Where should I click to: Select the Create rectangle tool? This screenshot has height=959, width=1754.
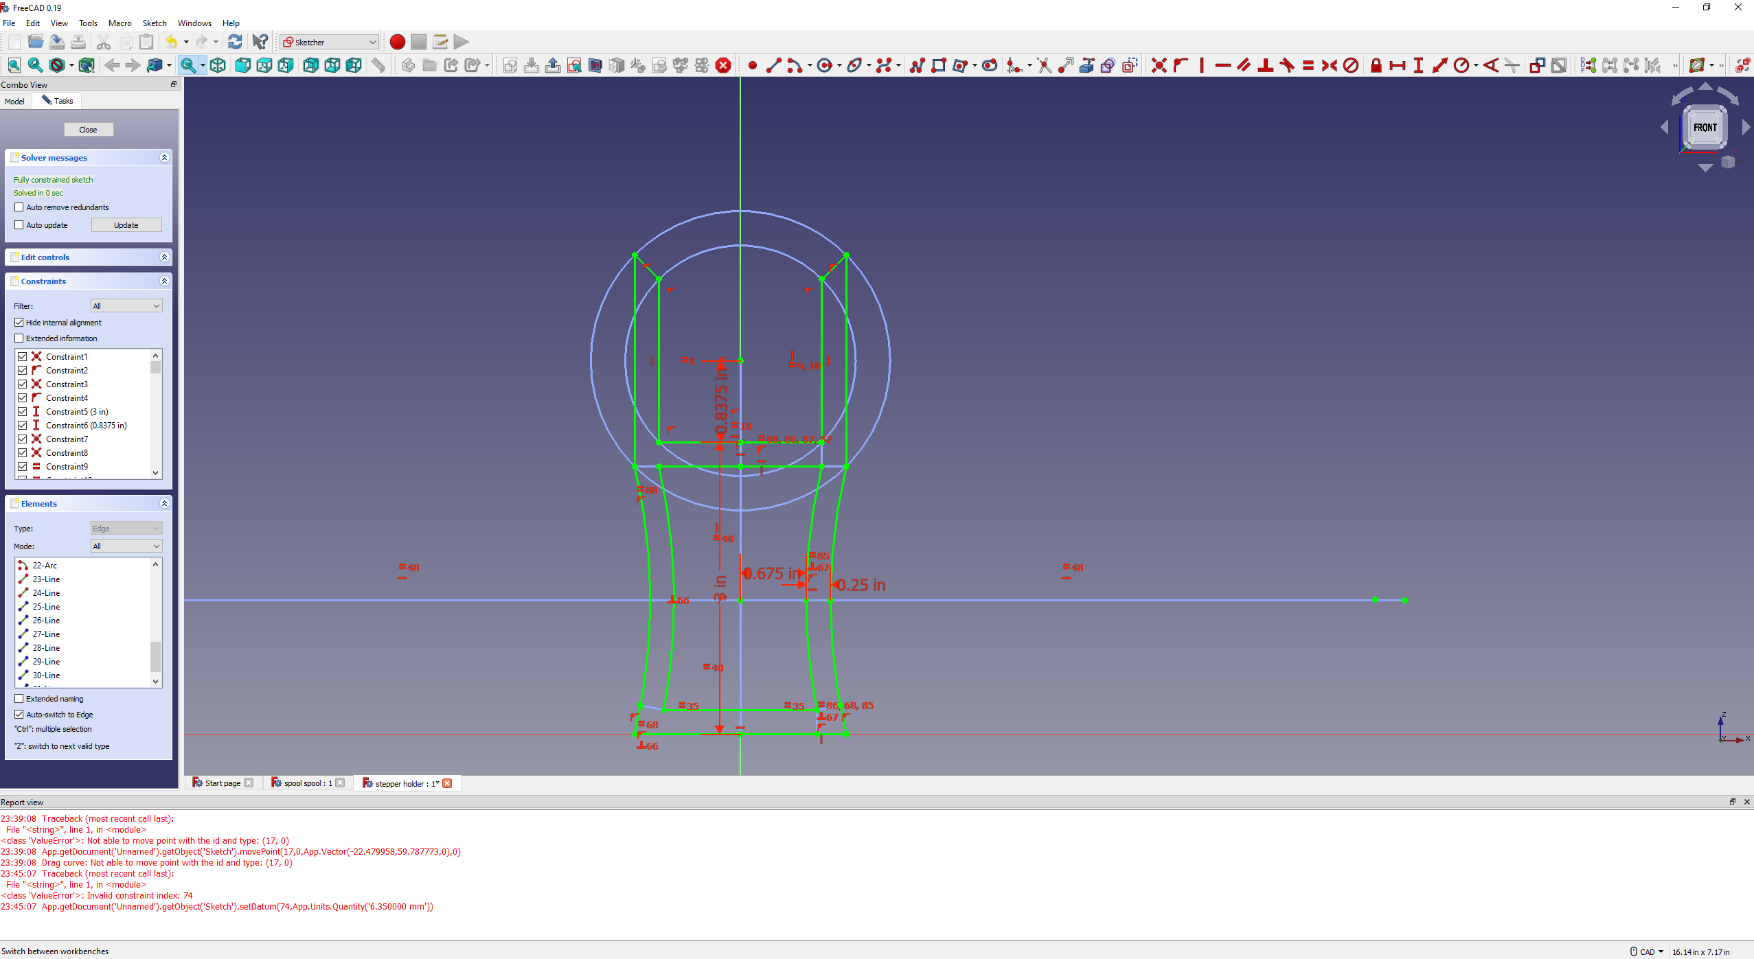[x=938, y=65]
